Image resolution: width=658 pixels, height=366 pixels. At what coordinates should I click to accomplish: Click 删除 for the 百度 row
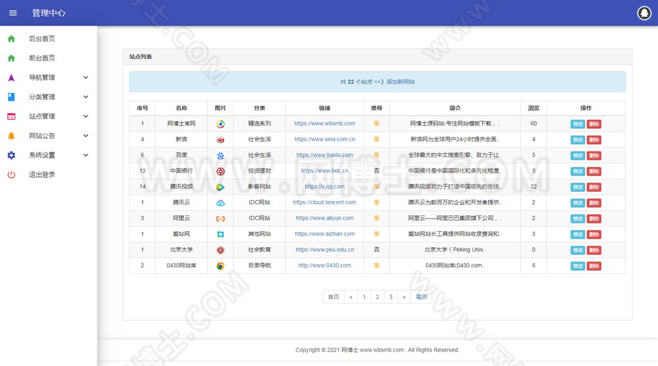(x=594, y=156)
